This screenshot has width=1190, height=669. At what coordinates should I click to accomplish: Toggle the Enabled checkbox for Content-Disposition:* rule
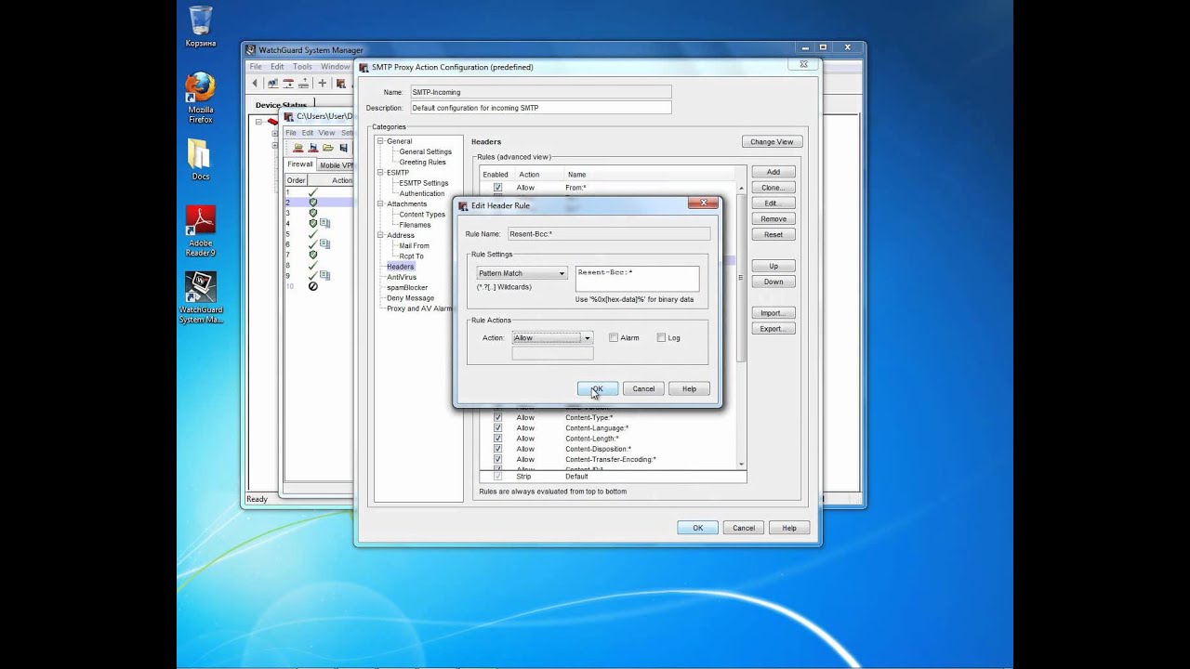(497, 449)
